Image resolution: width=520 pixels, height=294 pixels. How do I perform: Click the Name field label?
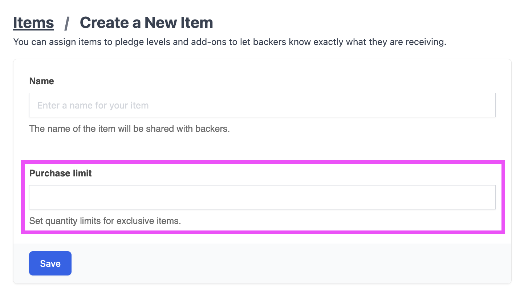coord(41,81)
